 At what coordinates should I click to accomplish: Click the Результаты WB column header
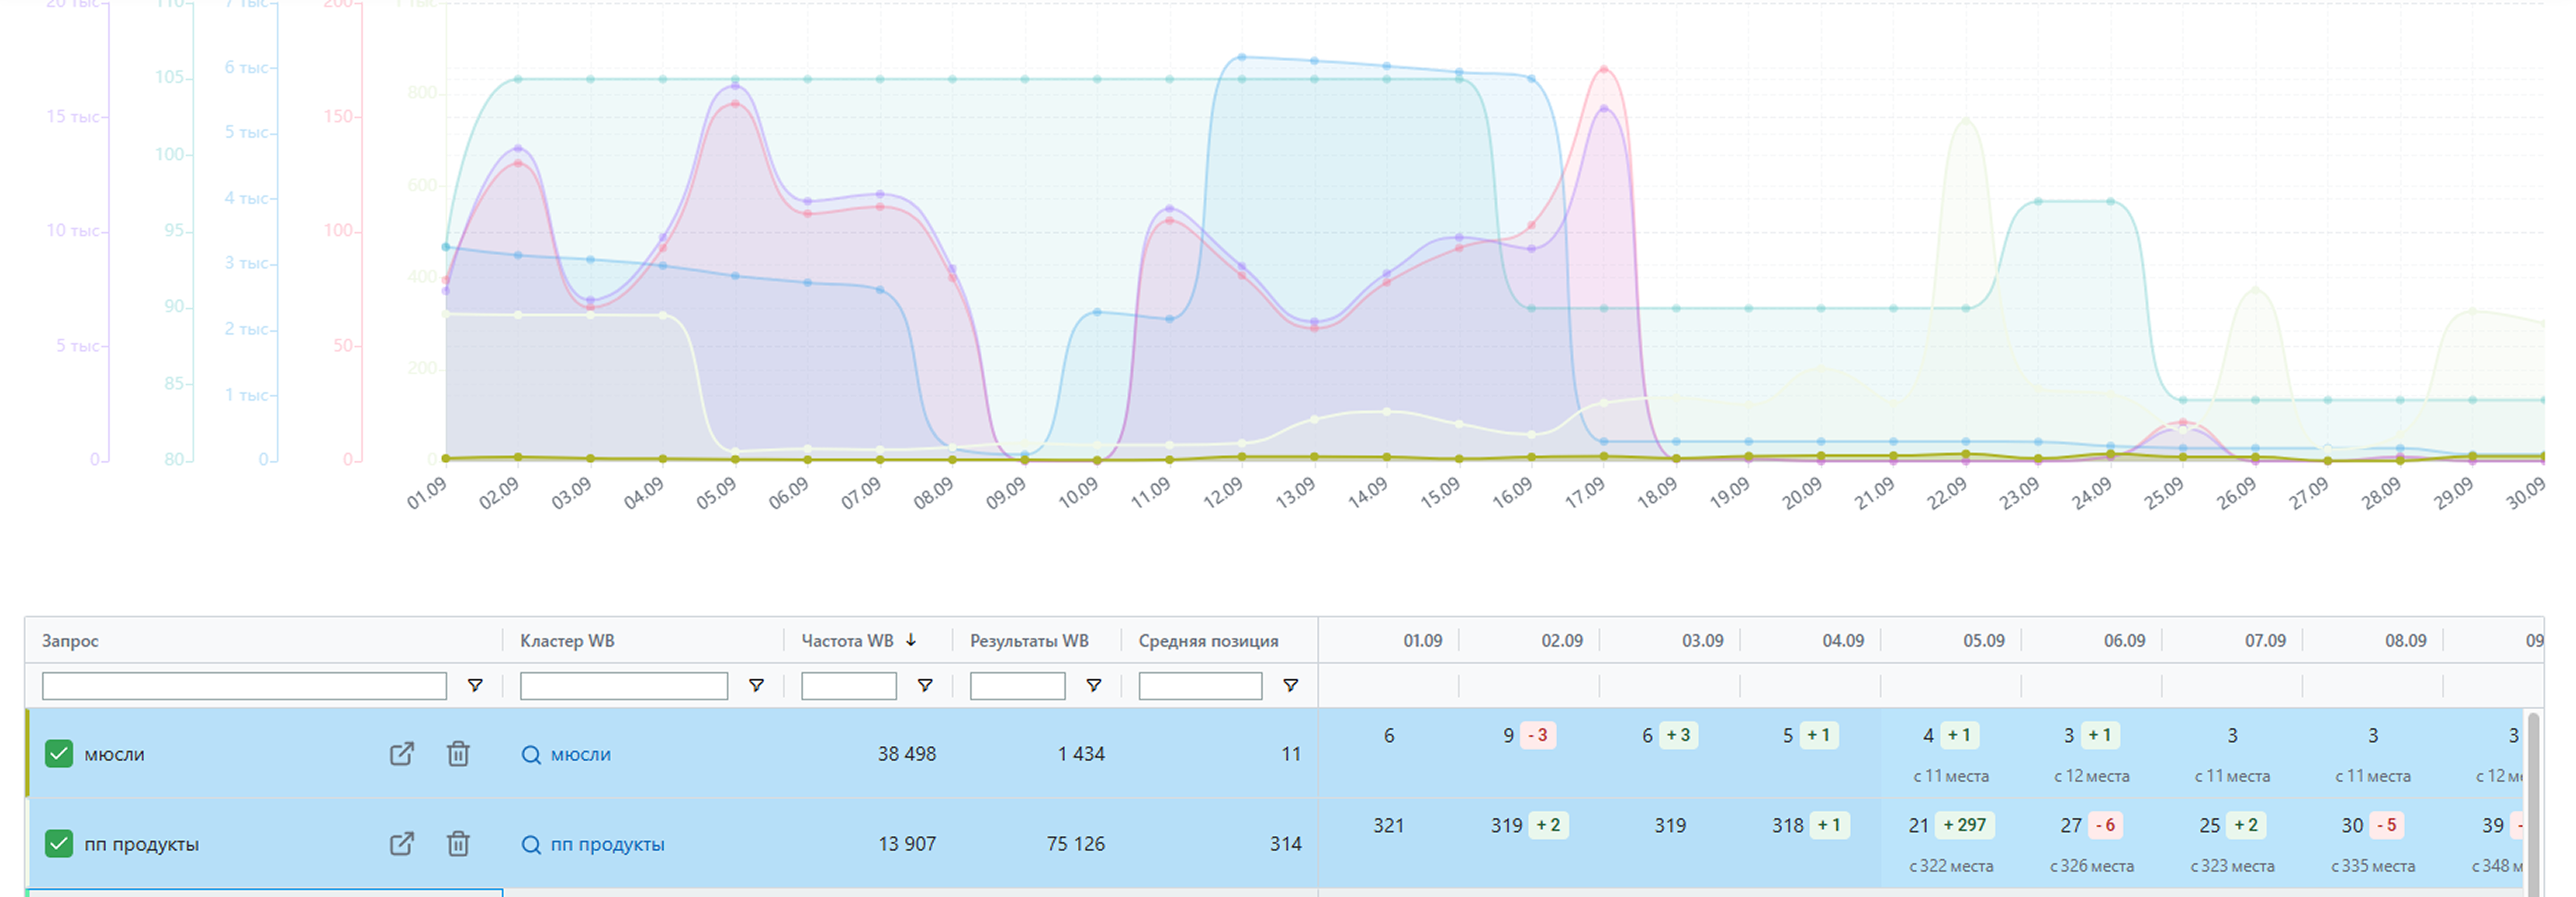coord(1029,641)
